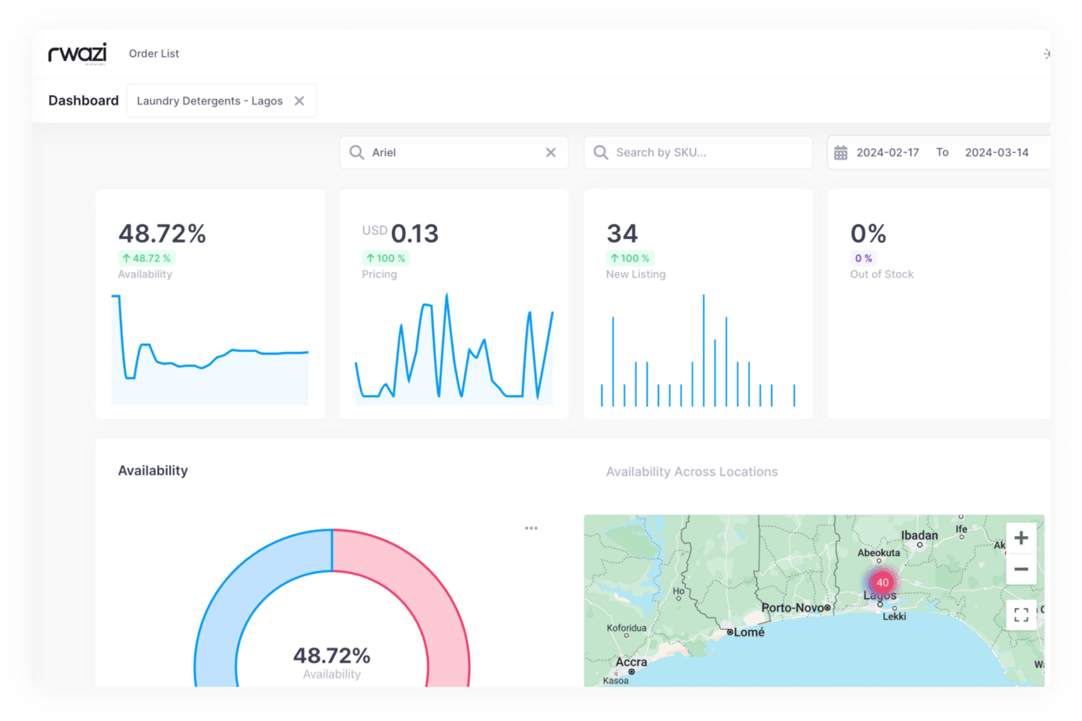This screenshot has height=721, width=1082.
Task: Clear the Ariel search text
Action: [x=551, y=152]
